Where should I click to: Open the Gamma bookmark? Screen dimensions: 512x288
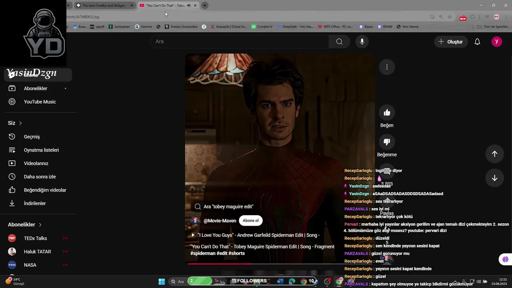click(x=143, y=27)
